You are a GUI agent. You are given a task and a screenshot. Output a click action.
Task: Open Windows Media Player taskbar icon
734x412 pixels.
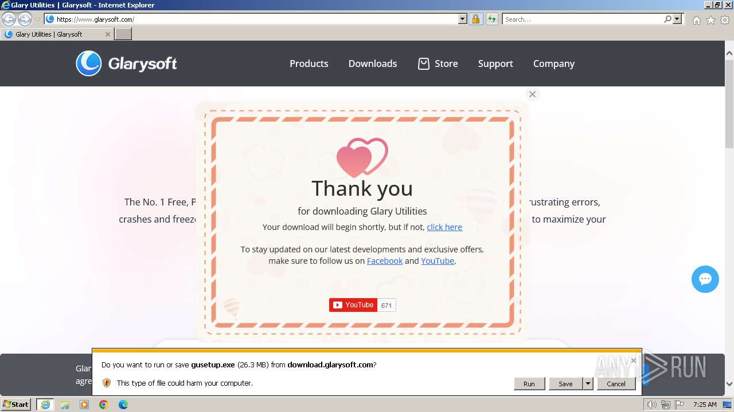pos(84,405)
